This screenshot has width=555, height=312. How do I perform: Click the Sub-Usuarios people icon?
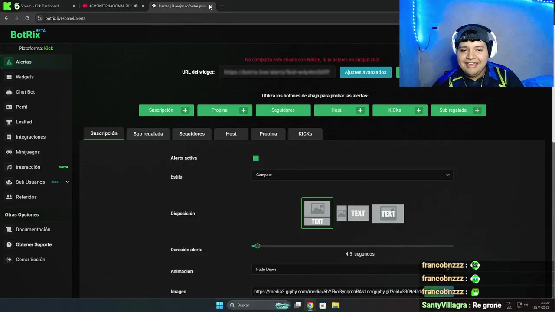tap(9, 182)
